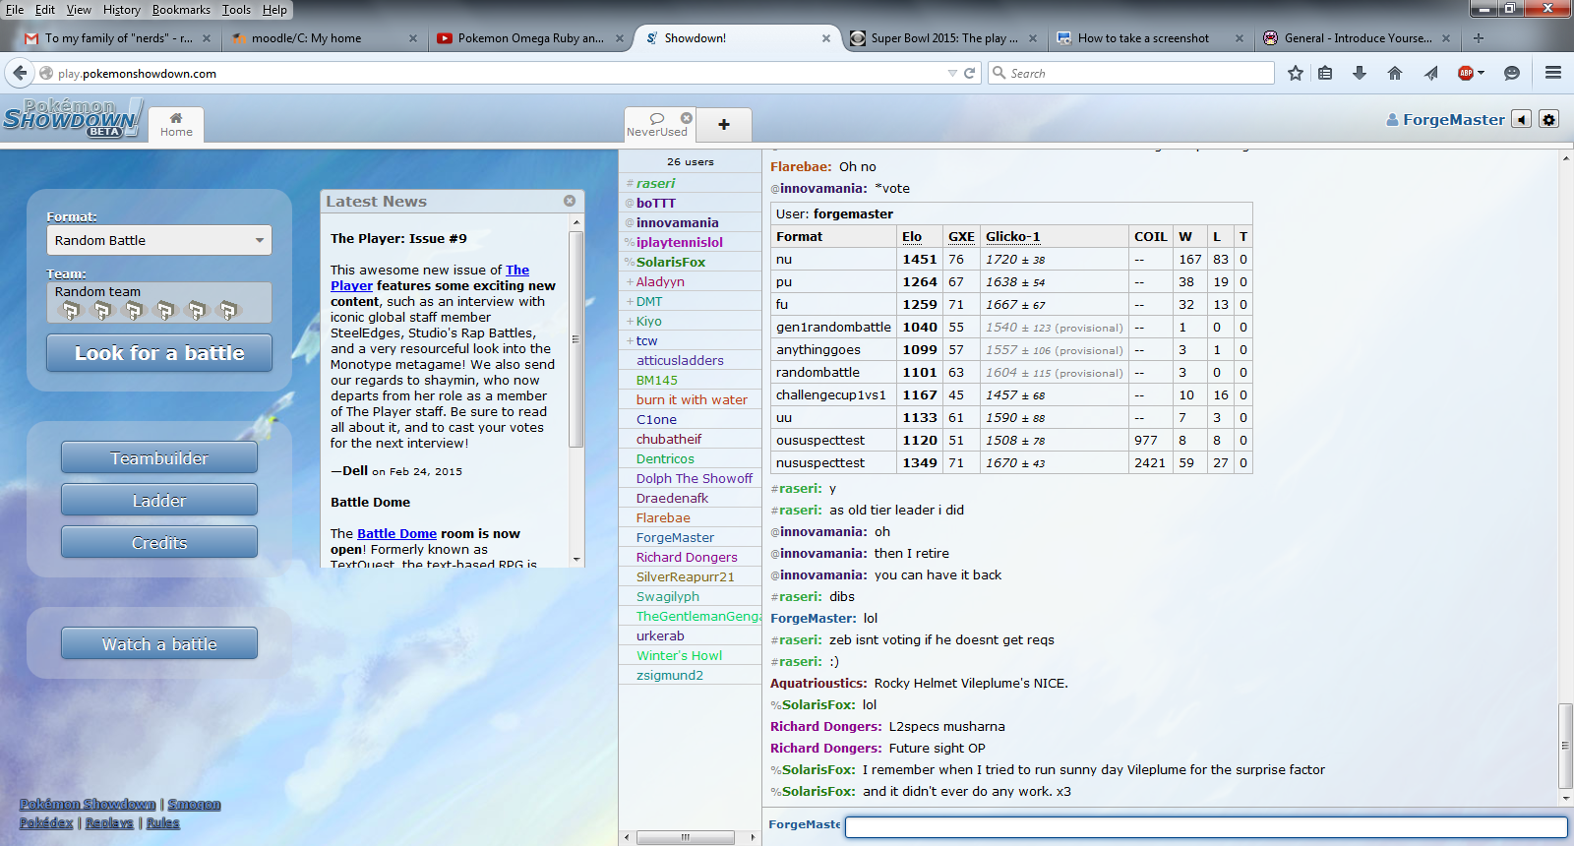This screenshot has height=846, width=1574.
Task: Switch to the Home tab
Action: pyautogui.click(x=176, y=125)
